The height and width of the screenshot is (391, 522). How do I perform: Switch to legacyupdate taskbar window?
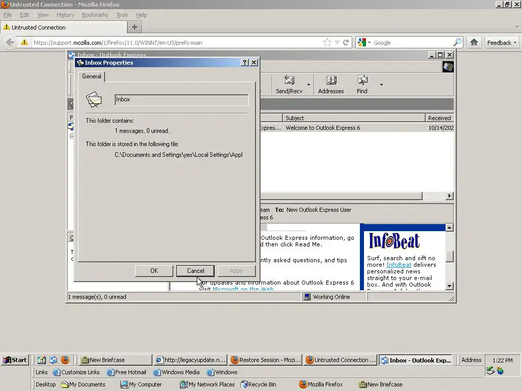(x=191, y=360)
